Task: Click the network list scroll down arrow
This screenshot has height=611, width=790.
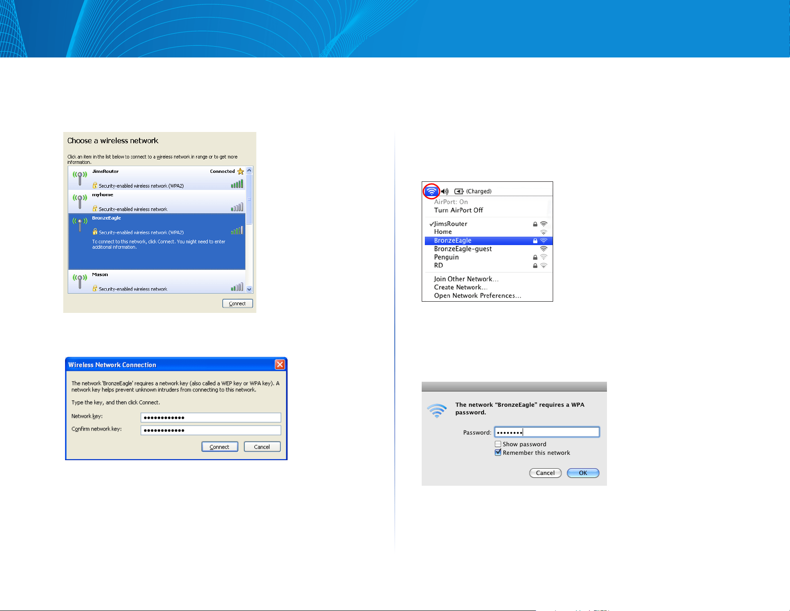Action: 249,290
